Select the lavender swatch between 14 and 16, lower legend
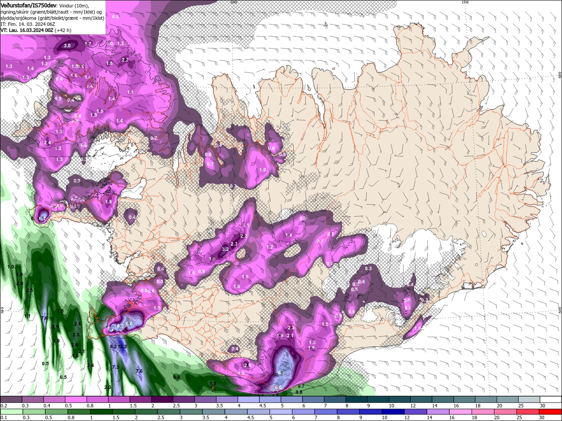Viewport: 562px width, 421px height. pos(437,411)
